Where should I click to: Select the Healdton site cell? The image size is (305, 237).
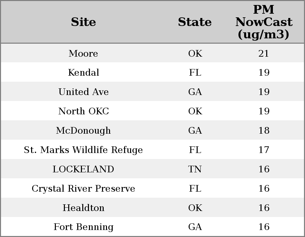[x=83, y=208]
